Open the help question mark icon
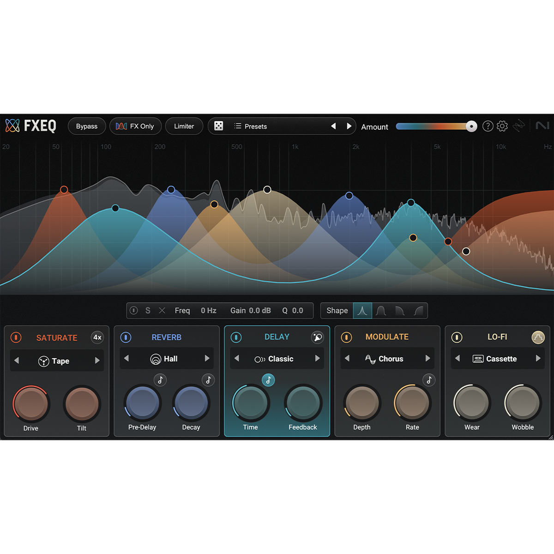 click(x=488, y=126)
